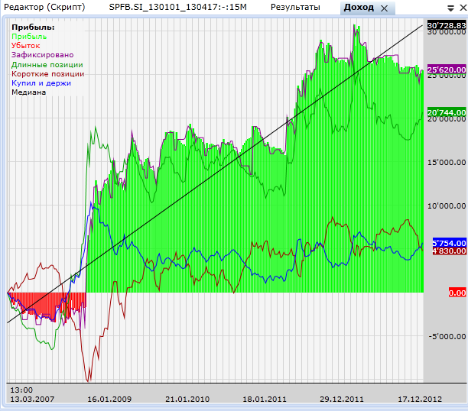This screenshot has width=468, height=411.
Task: Click the 21.01.2010 date label
Action: click(x=187, y=399)
